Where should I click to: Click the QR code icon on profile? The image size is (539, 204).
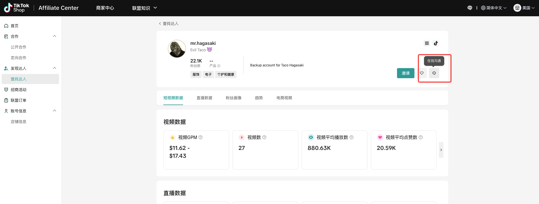(x=427, y=43)
